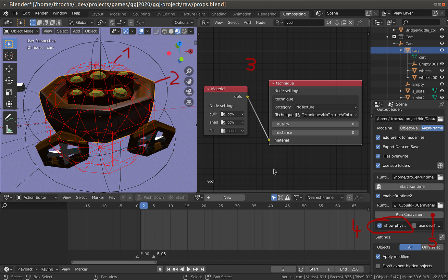
Task: Collapse the technique node
Action: 273,83
